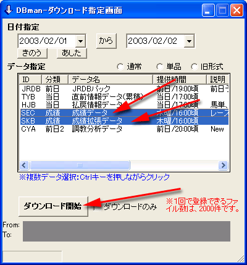
Task: Select the 旧形式 radio button
Action: coord(195,67)
